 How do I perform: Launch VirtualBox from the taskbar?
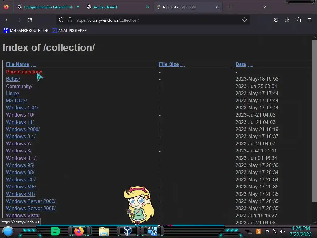tap(127, 231)
